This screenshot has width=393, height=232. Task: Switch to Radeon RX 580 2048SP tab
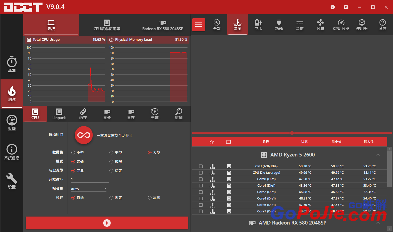tap(163, 25)
